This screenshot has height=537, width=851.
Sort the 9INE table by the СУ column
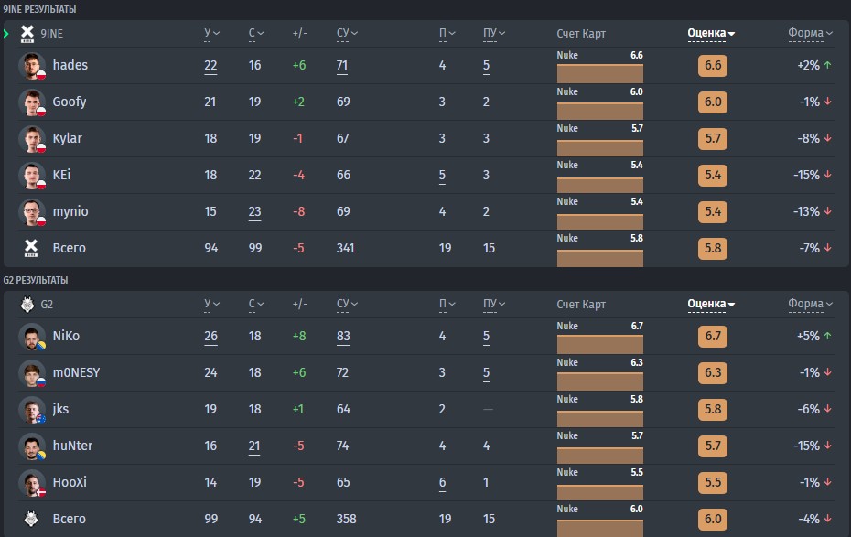click(347, 33)
